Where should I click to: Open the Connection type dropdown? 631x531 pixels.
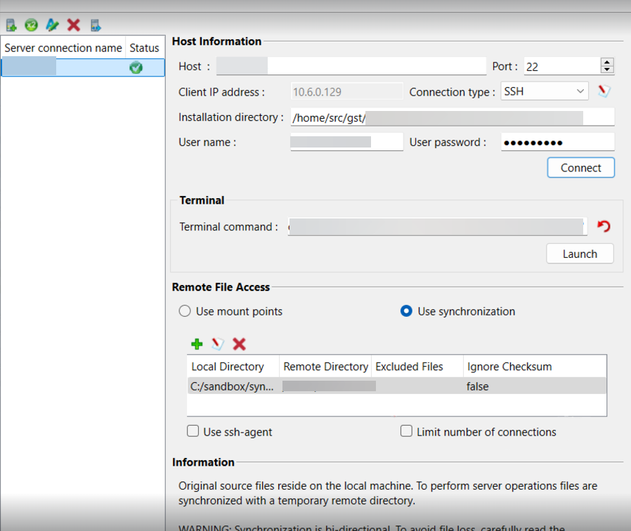581,91
